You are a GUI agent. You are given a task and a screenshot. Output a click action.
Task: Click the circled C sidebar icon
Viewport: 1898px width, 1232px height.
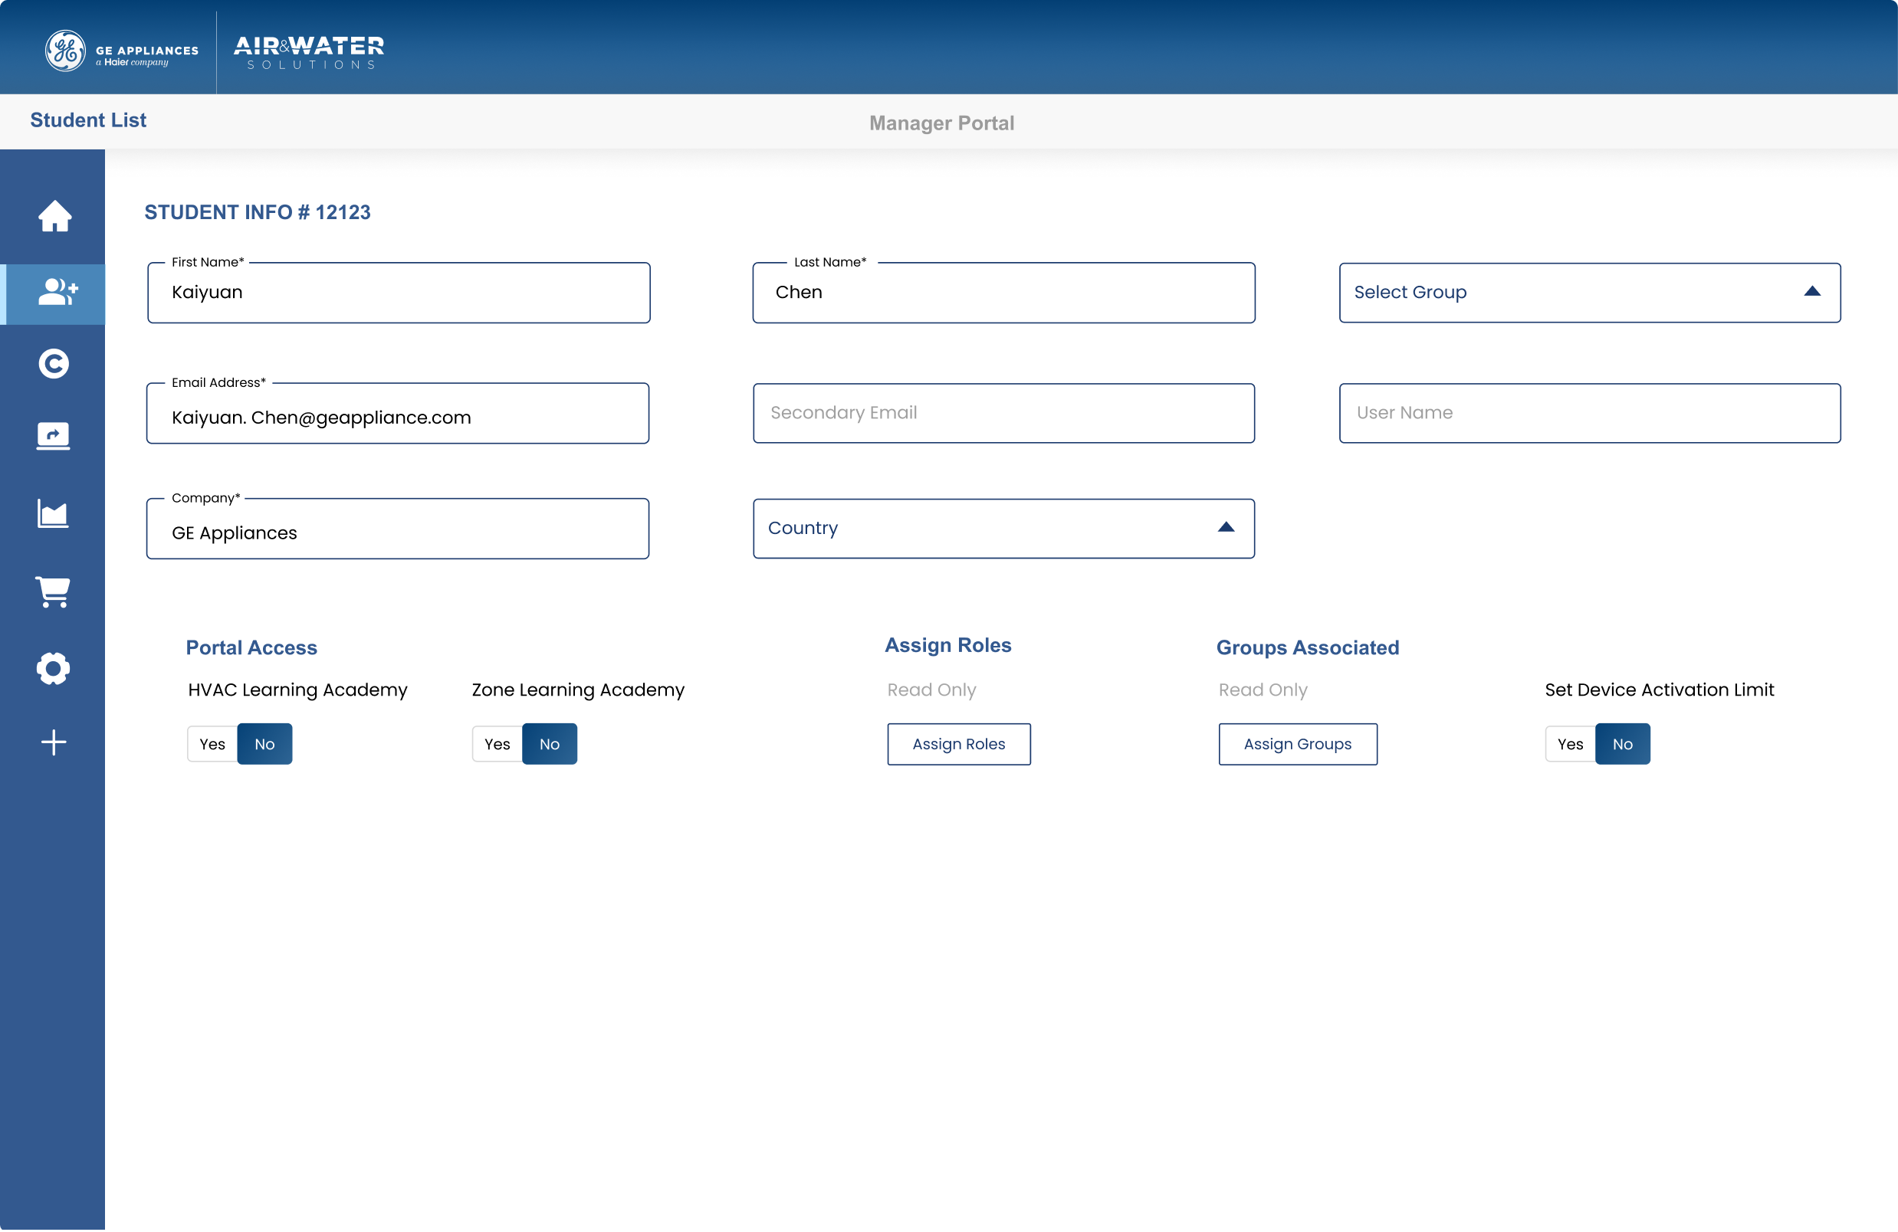pos(54,364)
